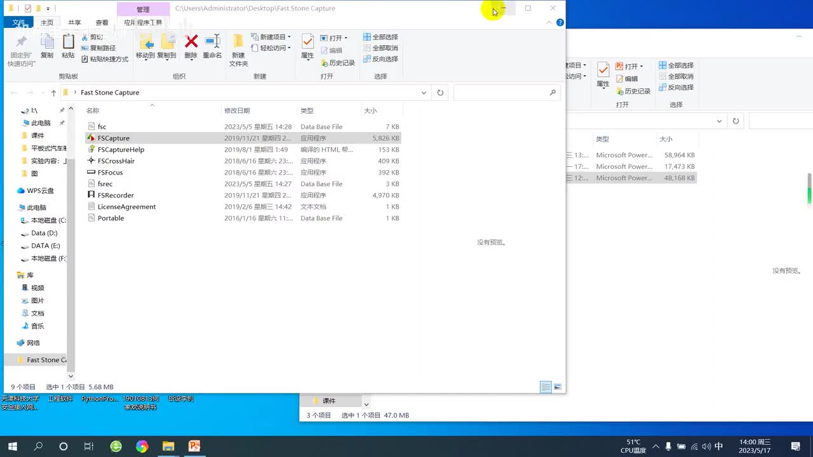Select the Portable file row

tap(243, 218)
